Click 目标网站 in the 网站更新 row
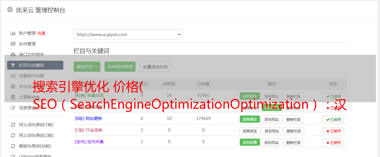The width and height of the screenshot is (380, 157). (272, 119)
